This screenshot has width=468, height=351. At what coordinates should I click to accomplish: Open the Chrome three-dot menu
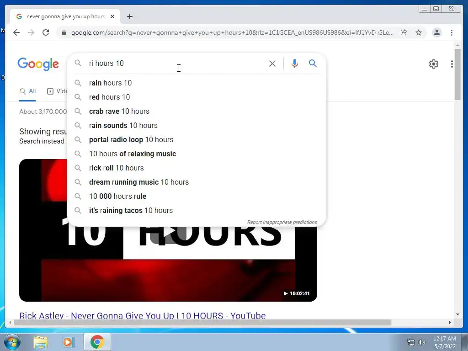coord(452,32)
